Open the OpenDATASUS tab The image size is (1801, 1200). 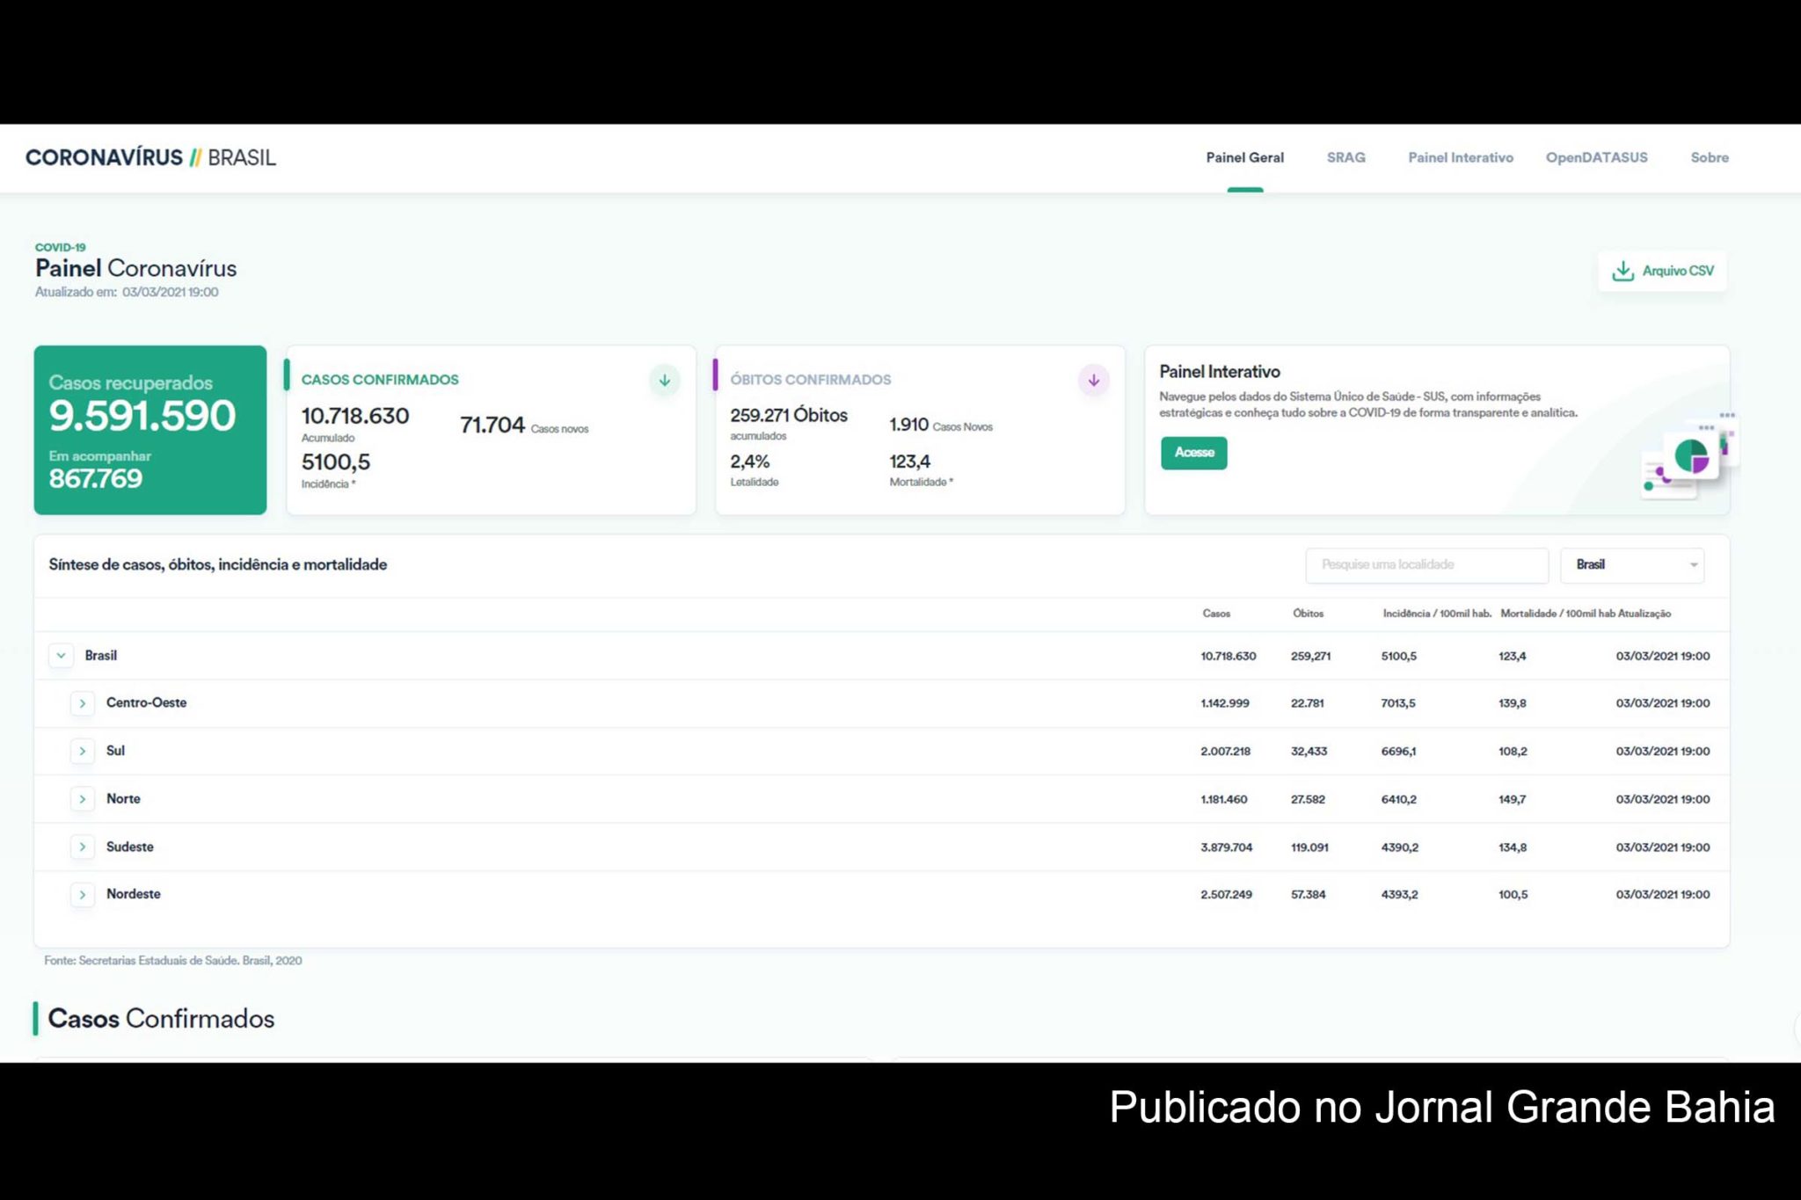[x=1596, y=157]
